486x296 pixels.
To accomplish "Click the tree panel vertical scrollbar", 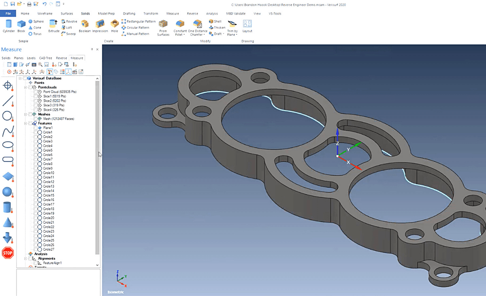I will pyautogui.click(x=97, y=167).
